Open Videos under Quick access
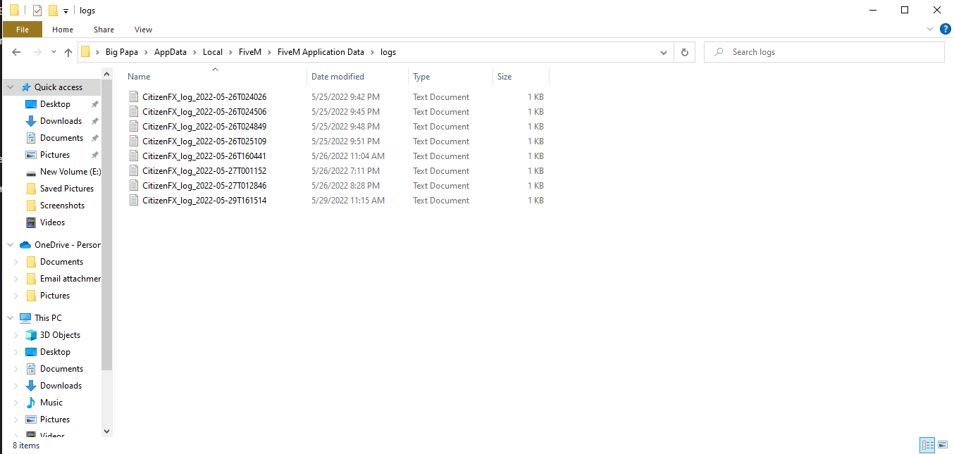This screenshot has width=954, height=454. [x=52, y=222]
